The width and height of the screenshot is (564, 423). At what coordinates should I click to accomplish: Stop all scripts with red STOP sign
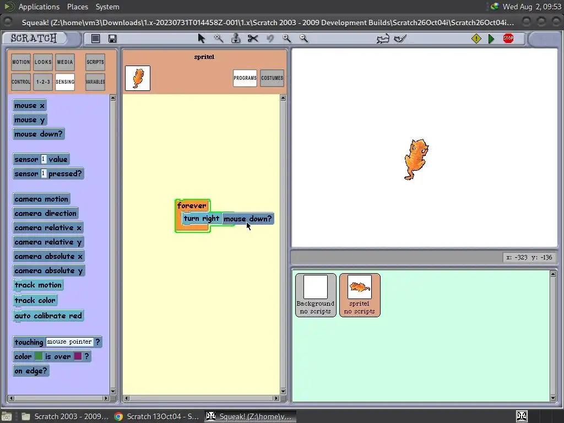(x=508, y=38)
